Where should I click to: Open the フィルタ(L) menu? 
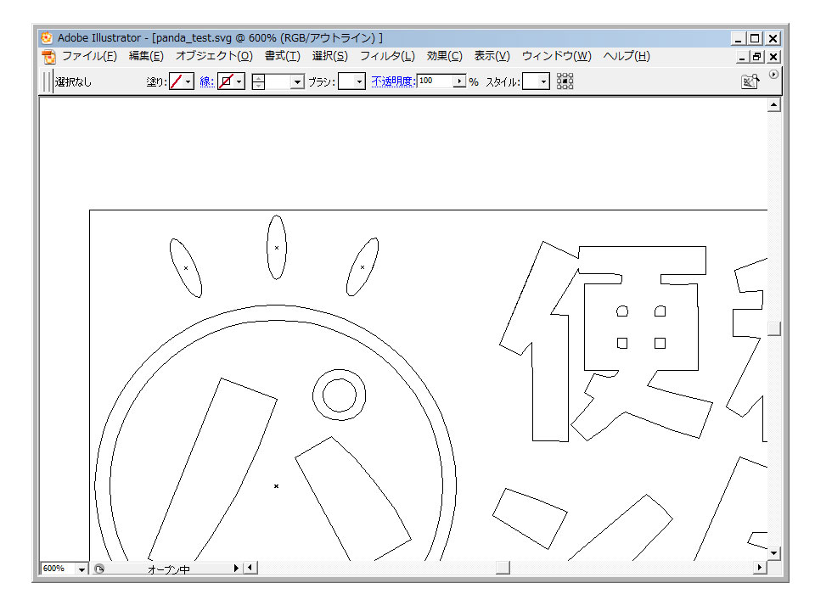[387, 56]
